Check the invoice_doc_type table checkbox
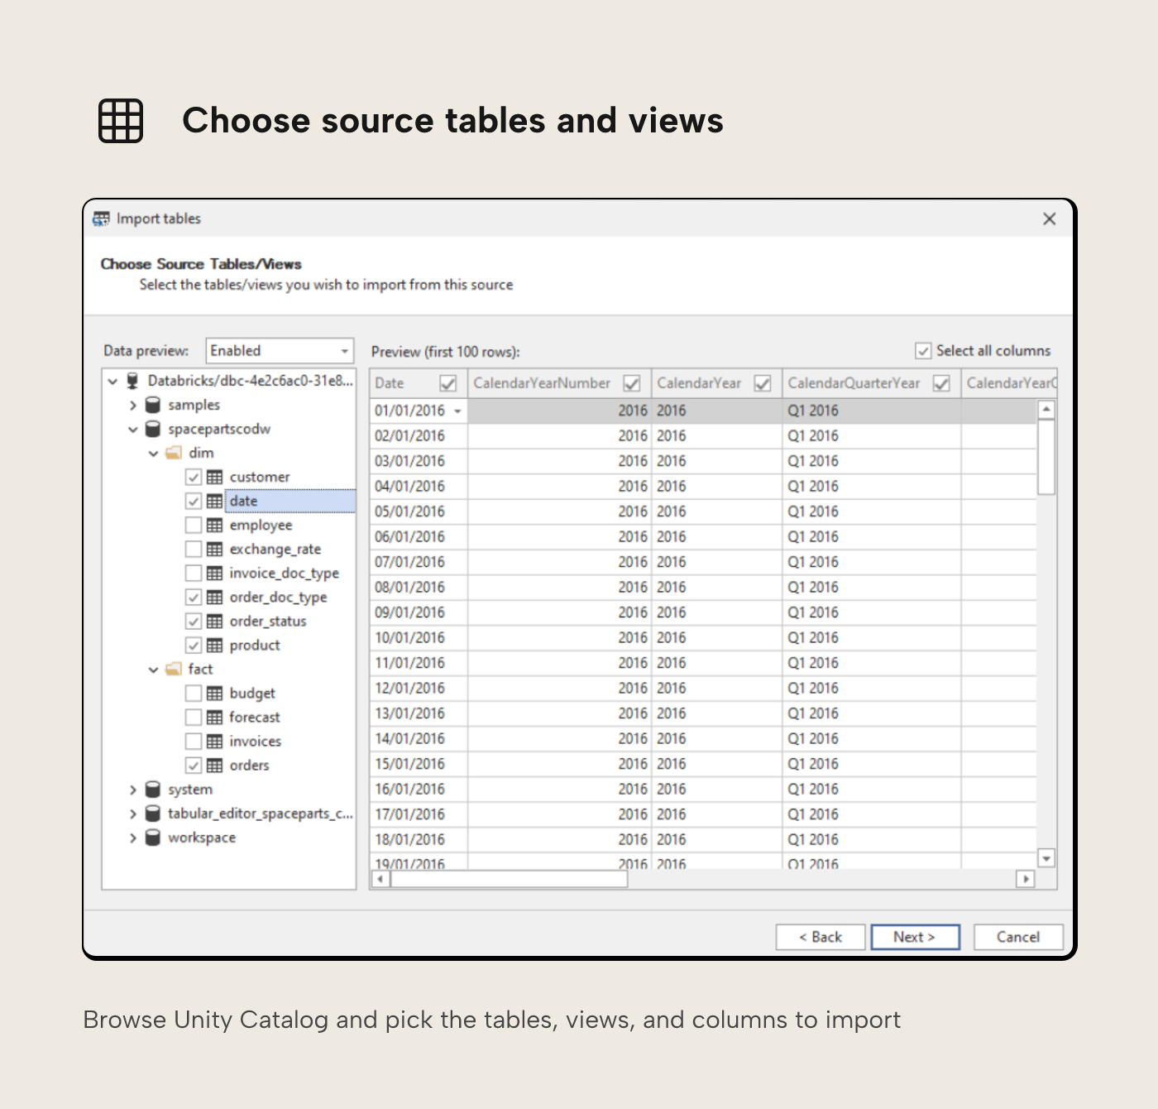The width and height of the screenshot is (1158, 1109). coord(194,573)
